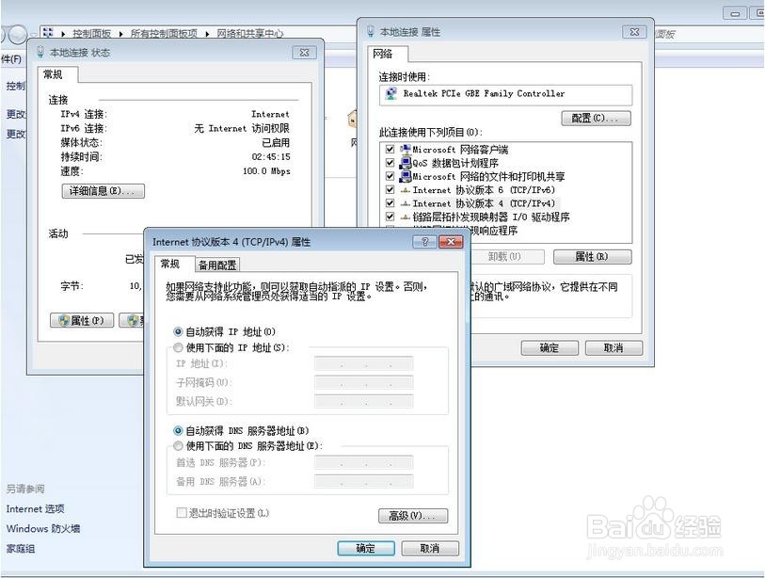Select 自动获得 IP 地址 radio button

pyautogui.click(x=178, y=332)
